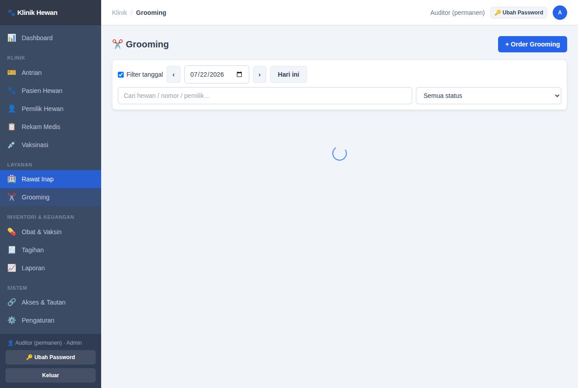The height and width of the screenshot is (388, 578).
Task: Click the Vaksinasi syringe icon
Action: tap(12, 145)
